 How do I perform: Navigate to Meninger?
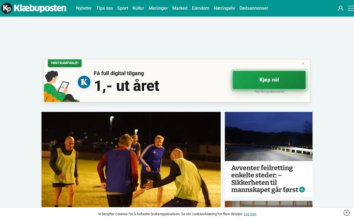[x=158, y=8]
